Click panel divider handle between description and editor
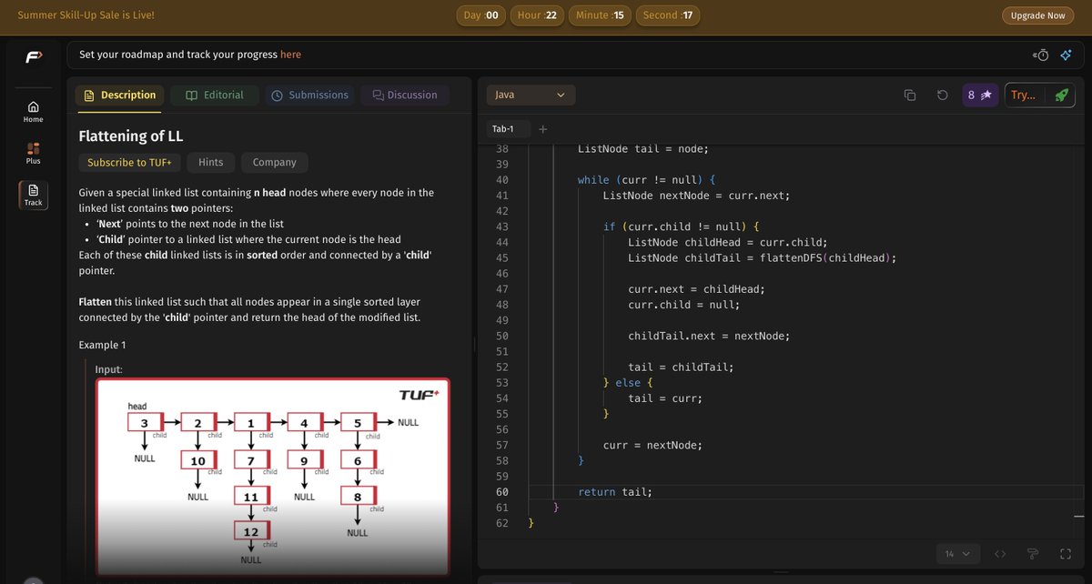Screen dimensions: 1092x584 474,345
